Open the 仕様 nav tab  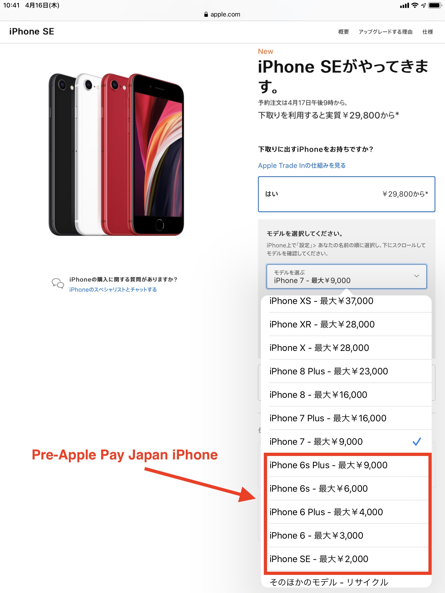pyautogui.click(x=428, y=32)
